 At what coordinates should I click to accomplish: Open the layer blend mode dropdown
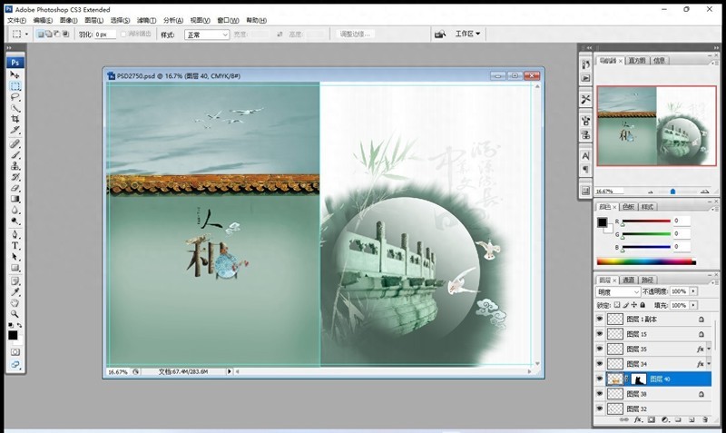coord(617,292)
